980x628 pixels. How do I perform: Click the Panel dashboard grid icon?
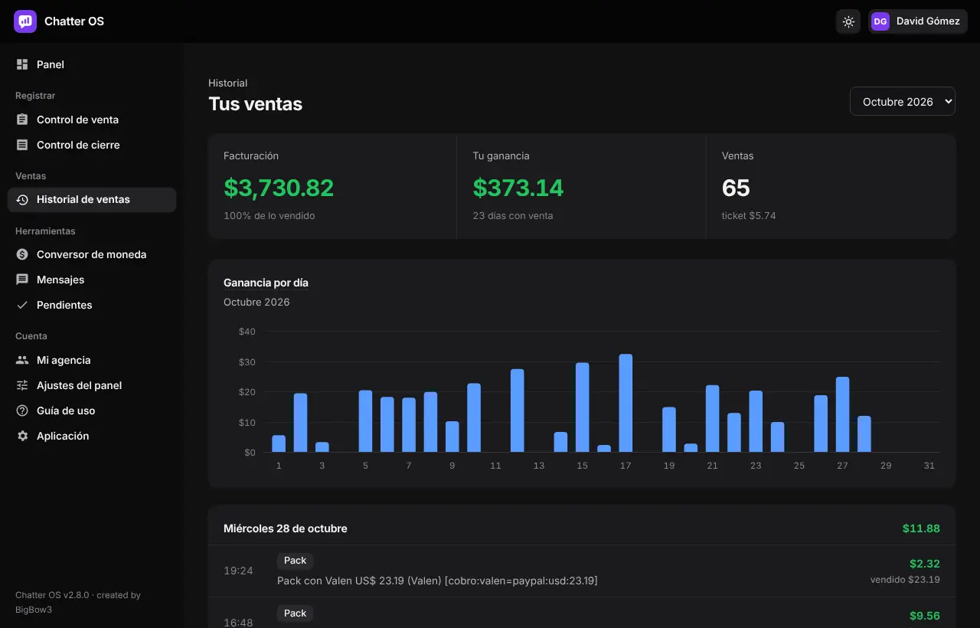[x=22, y=64]
